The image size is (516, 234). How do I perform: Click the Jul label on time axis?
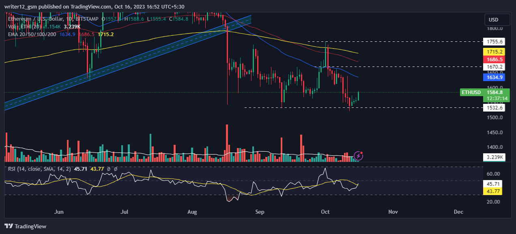click(x=125, y=212)
